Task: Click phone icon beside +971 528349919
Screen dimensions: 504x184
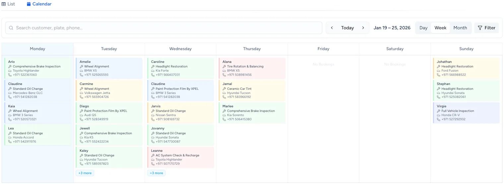Action: 81,119
